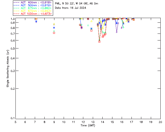
Task: Click the plot title 'PML, N 50 22', W 04 08', Alt 0m'
Action: [x=77, y=3]
